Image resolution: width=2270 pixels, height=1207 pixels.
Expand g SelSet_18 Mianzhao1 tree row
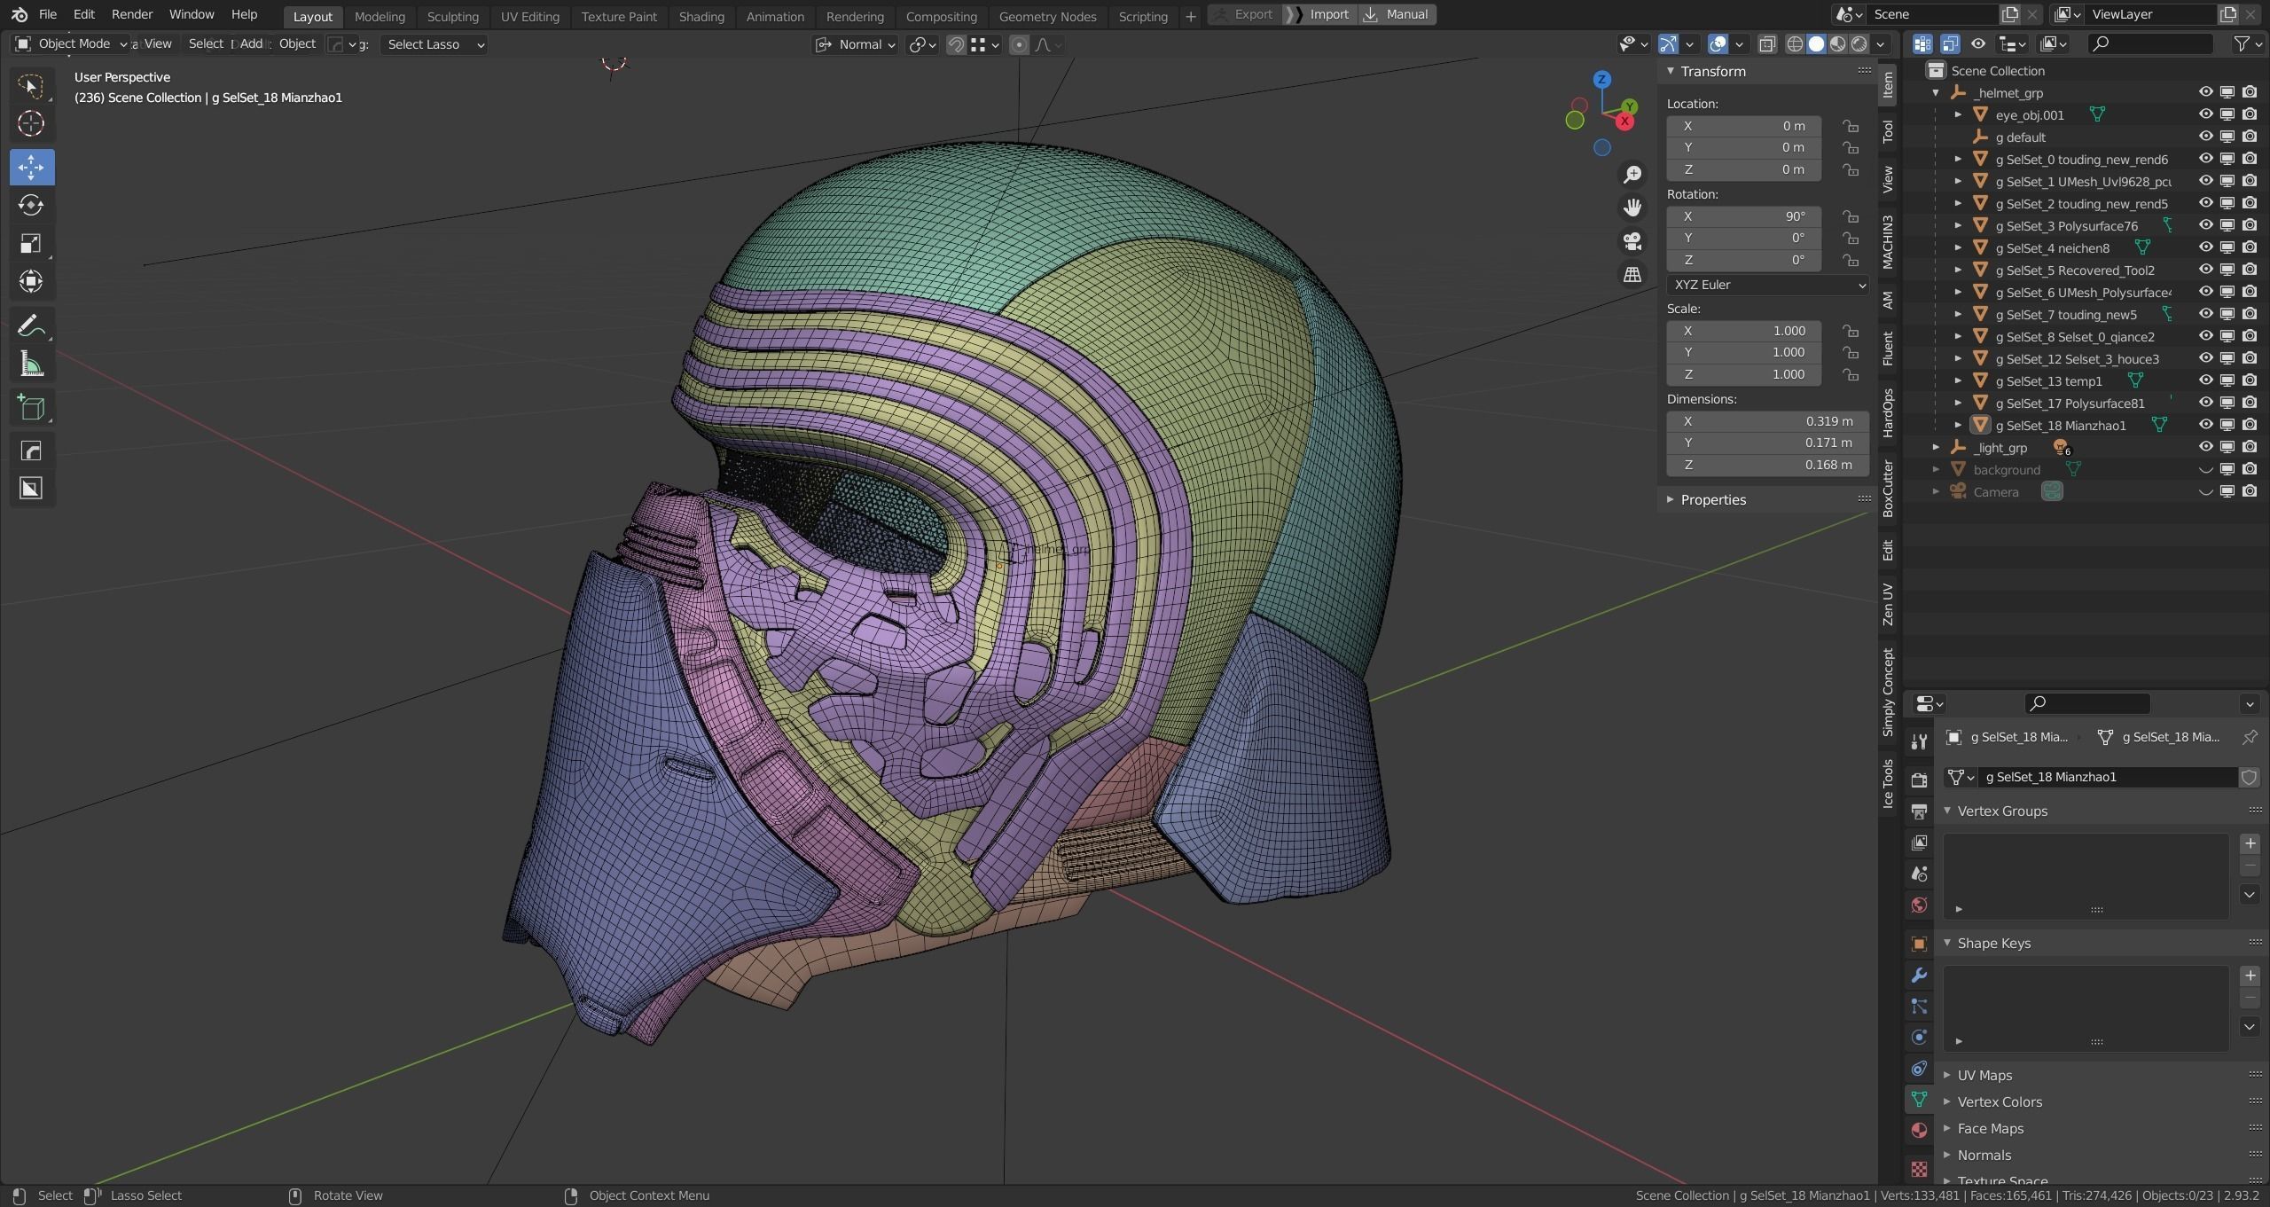click(1958, 426)
